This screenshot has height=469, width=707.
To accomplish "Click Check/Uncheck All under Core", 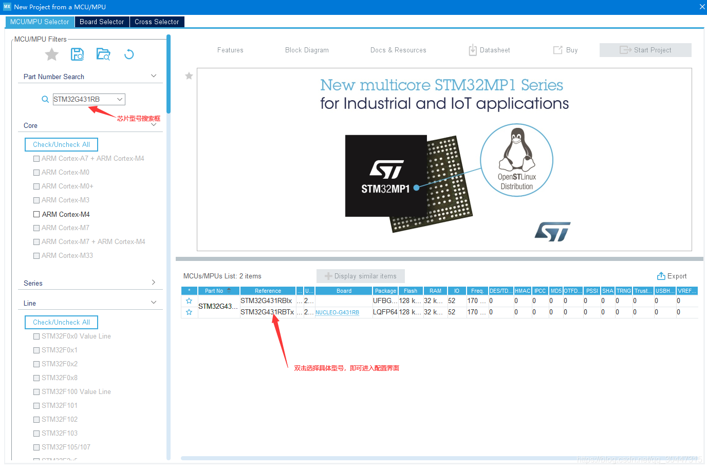I will (61, 144).
